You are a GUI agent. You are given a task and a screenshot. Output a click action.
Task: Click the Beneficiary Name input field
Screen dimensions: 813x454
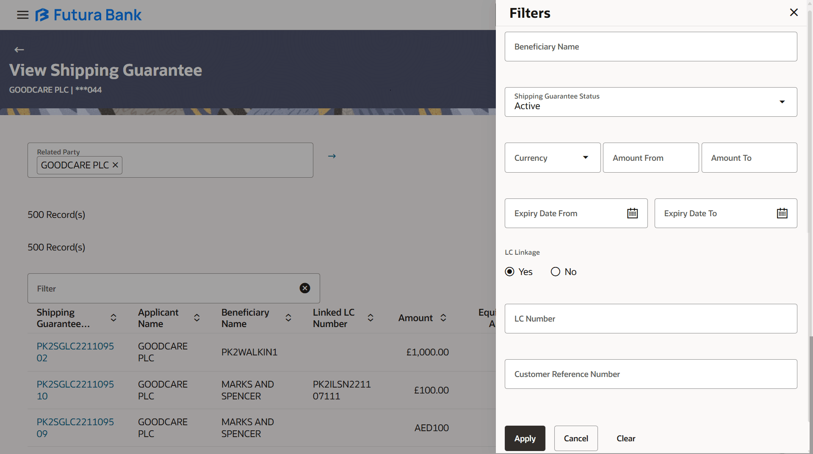(650, 46)
